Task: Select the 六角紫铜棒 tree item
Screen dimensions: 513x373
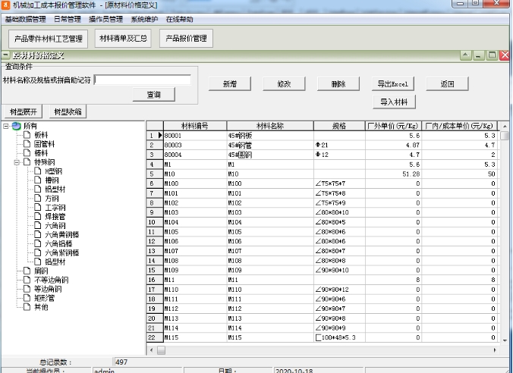Action: [x=62, y=252]
